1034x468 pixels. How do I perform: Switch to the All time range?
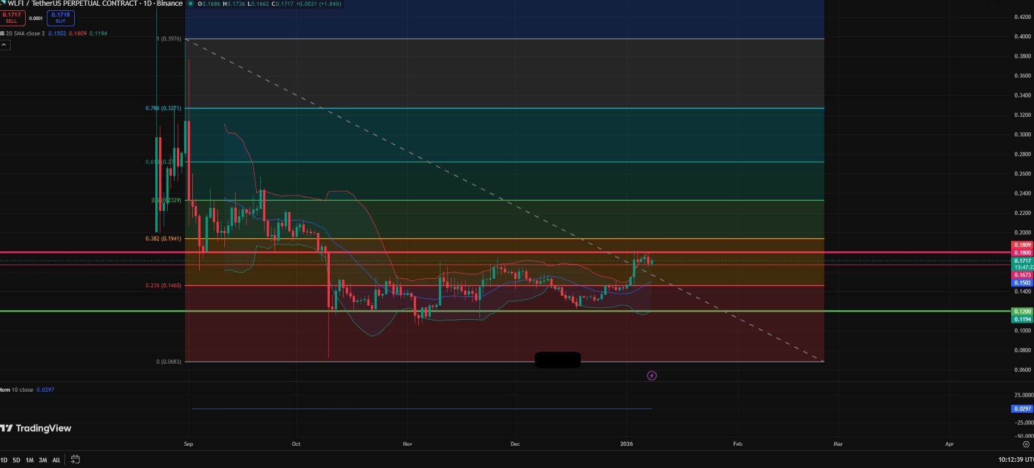point(56,460)
